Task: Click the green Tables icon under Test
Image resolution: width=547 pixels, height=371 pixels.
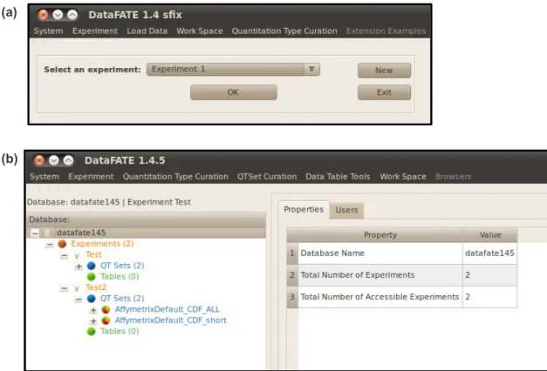Action: [91, 277]
